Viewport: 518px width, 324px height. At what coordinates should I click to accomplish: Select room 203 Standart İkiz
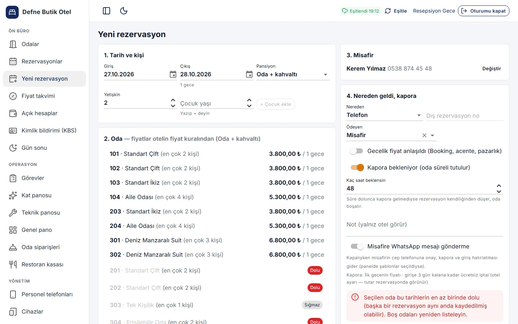[217, 211]
